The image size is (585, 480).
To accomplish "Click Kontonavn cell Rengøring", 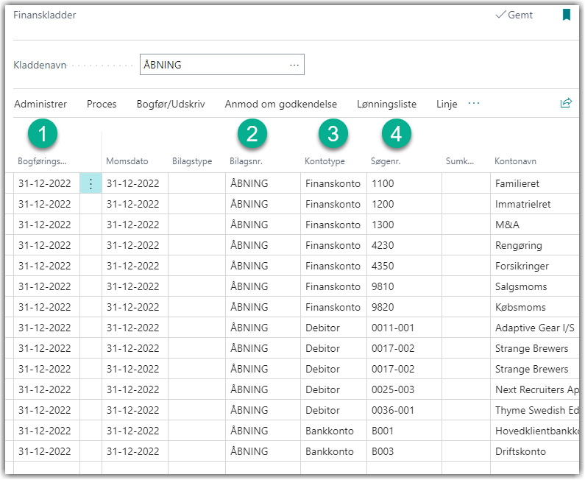I will 535,245.
